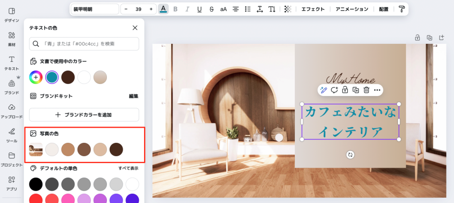Open the font dropdown showing 装甲明朝
The height and width of the screenshot is (203, 454).
tap(94, 9)
